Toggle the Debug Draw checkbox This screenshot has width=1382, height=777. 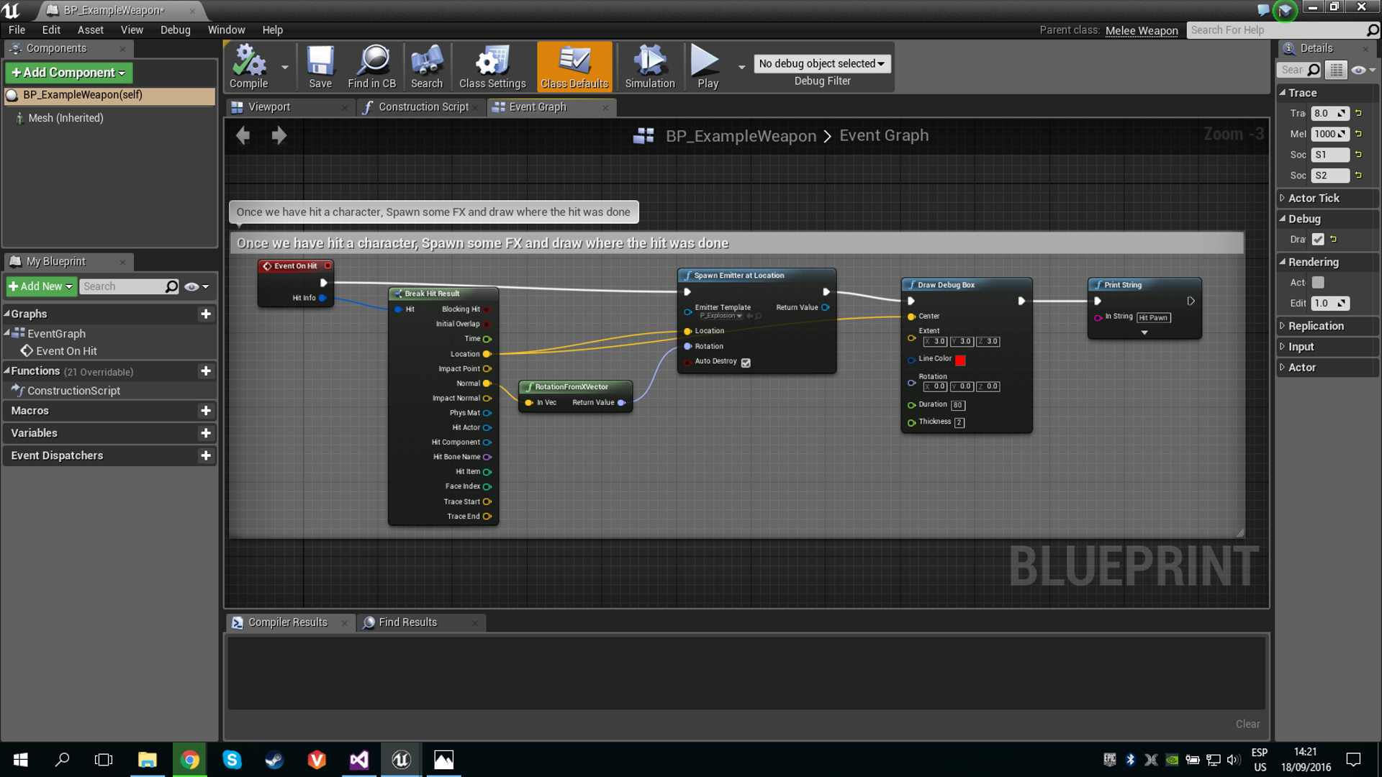coord(1318,239)
